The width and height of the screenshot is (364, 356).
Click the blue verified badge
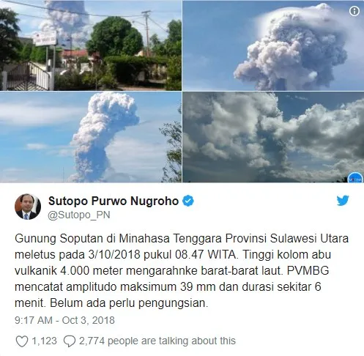[x=188, y=201]
